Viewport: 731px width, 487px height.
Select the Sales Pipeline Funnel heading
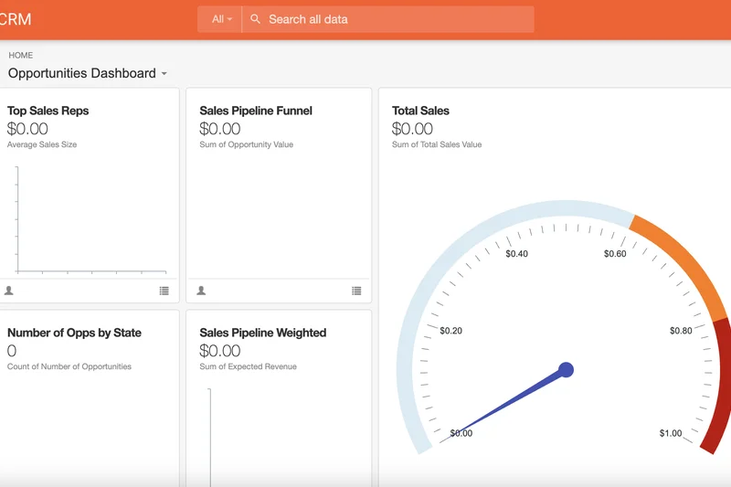coord(256,111)
